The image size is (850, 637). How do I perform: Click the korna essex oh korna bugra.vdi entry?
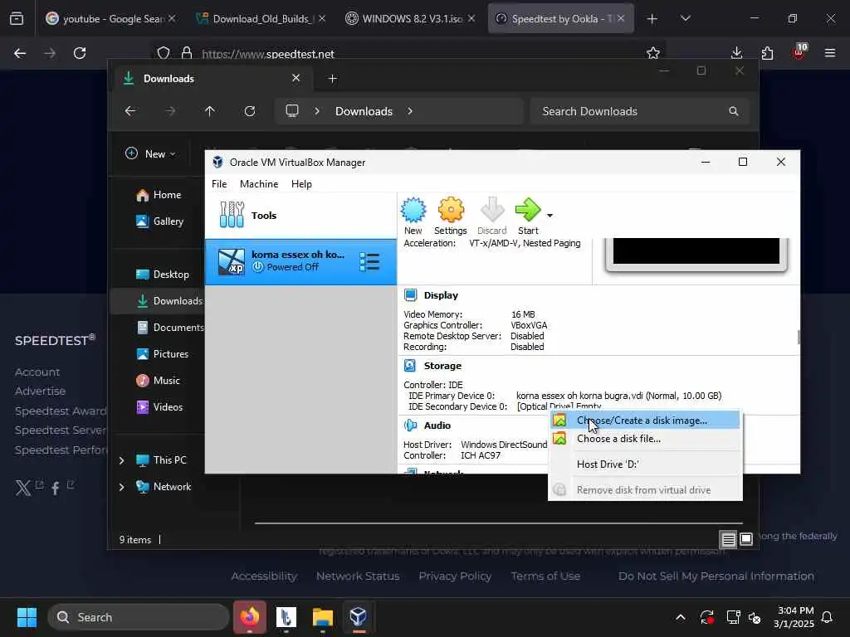click(618, 396)
